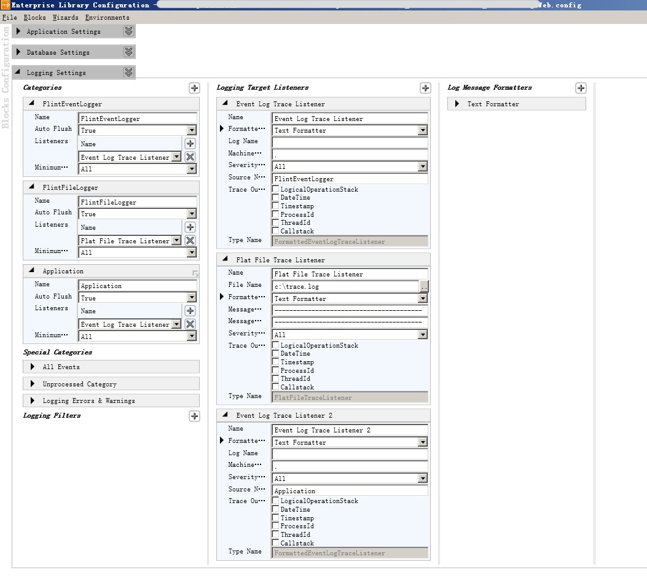Image resolution: width=647 pixels, height=586 pixels.
Task: Open Auto Flush dropdown in FlintEventLogger
Action: point(192,130)
